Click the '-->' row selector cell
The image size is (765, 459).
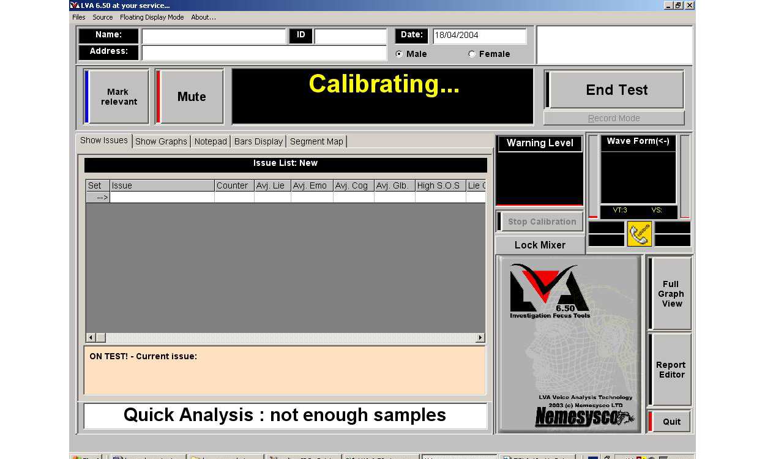click(98, 197)
